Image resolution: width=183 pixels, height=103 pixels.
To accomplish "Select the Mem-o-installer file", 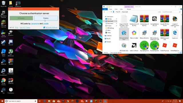I will point(134,33).
